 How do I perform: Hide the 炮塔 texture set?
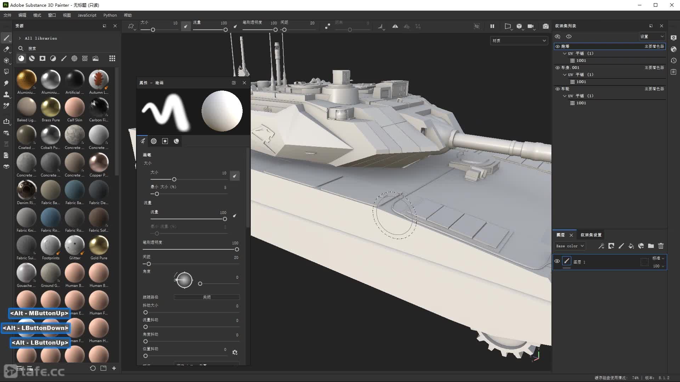click(558, 46)
